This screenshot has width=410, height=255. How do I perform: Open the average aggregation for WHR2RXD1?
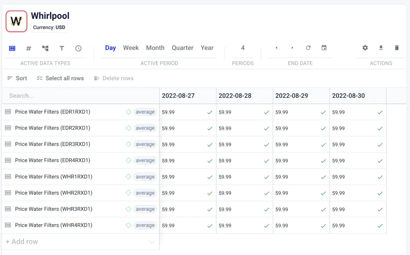tap(145, 193)
